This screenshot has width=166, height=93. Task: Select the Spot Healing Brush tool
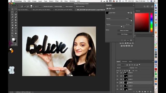16,17
